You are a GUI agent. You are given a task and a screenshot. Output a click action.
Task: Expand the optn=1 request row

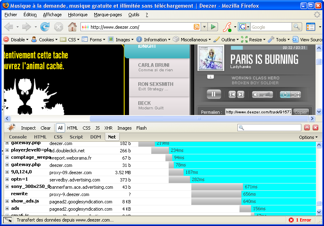coord(7,179)
